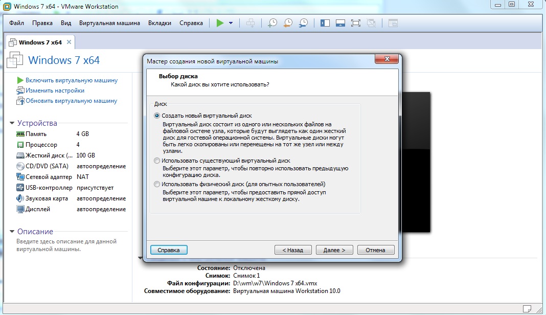
Task: Click the config file path 'D:\wm\w7\Windows 7 x64.vmx'
Action: (x=275, y=283)
